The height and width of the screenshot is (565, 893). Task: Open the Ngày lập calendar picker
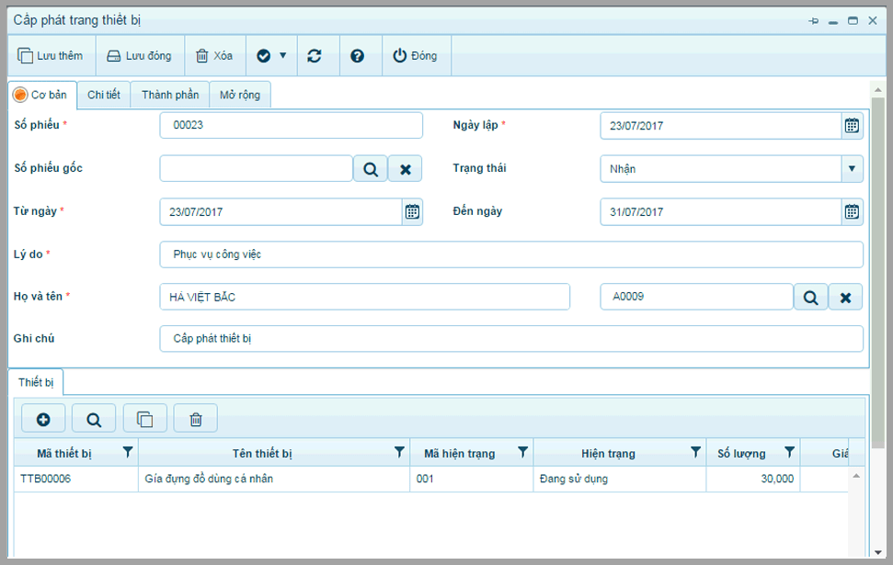tap(852, 126)
